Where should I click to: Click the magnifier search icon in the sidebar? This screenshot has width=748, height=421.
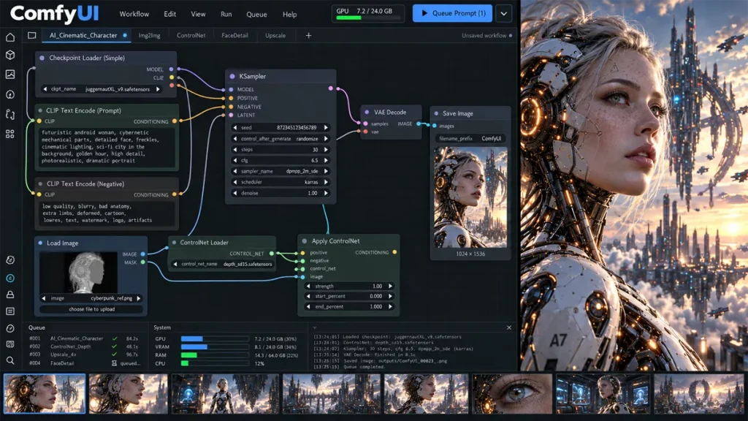pyautogui.click(x=10, y=360)
